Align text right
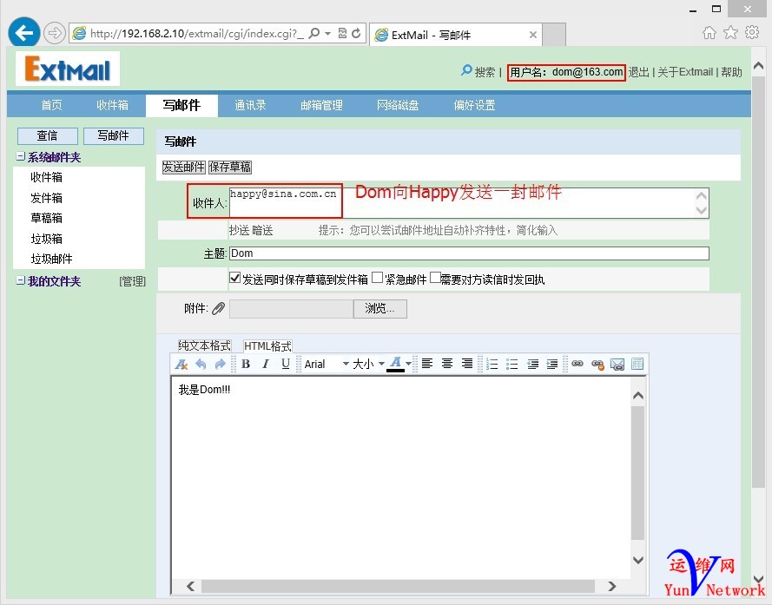Image resolution: width=772 pixels, height=605 pixels. pyautogui.click(x=466, y=364)
